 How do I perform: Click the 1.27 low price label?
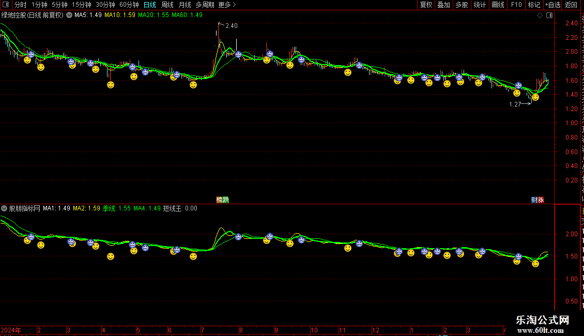coord(515,104)
